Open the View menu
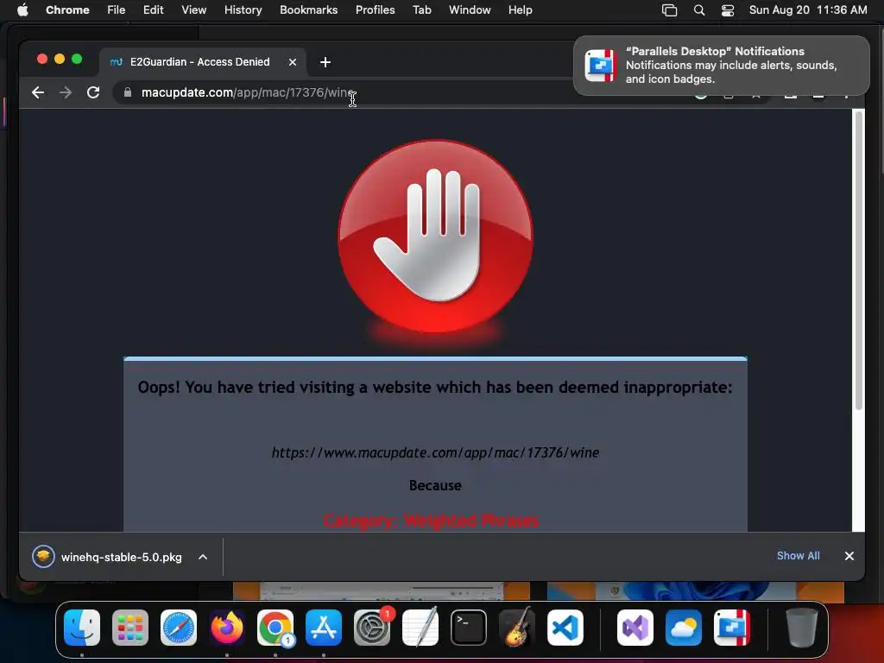Screen dimensions: 884x663 coord(193,10)
